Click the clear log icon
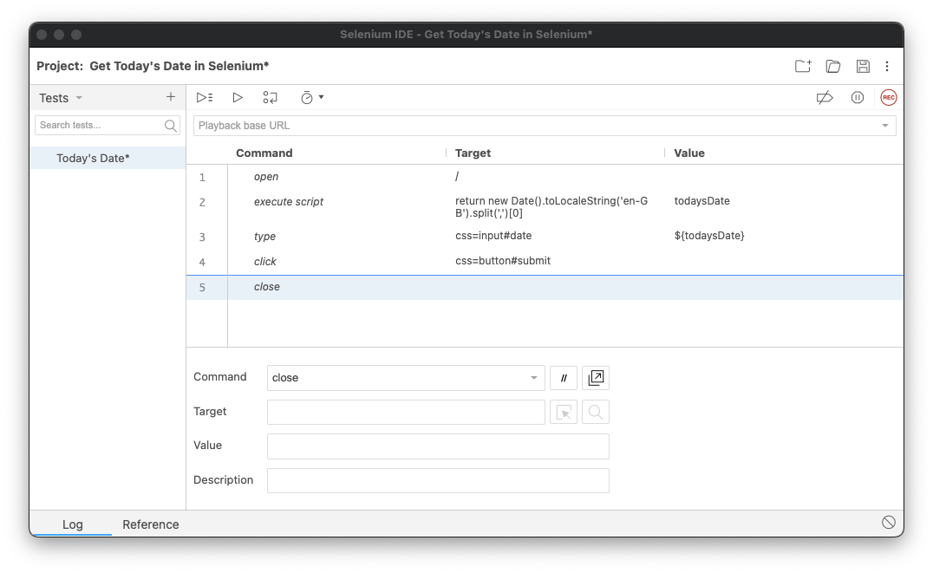 pyautogui.click(x=888, y=522)
